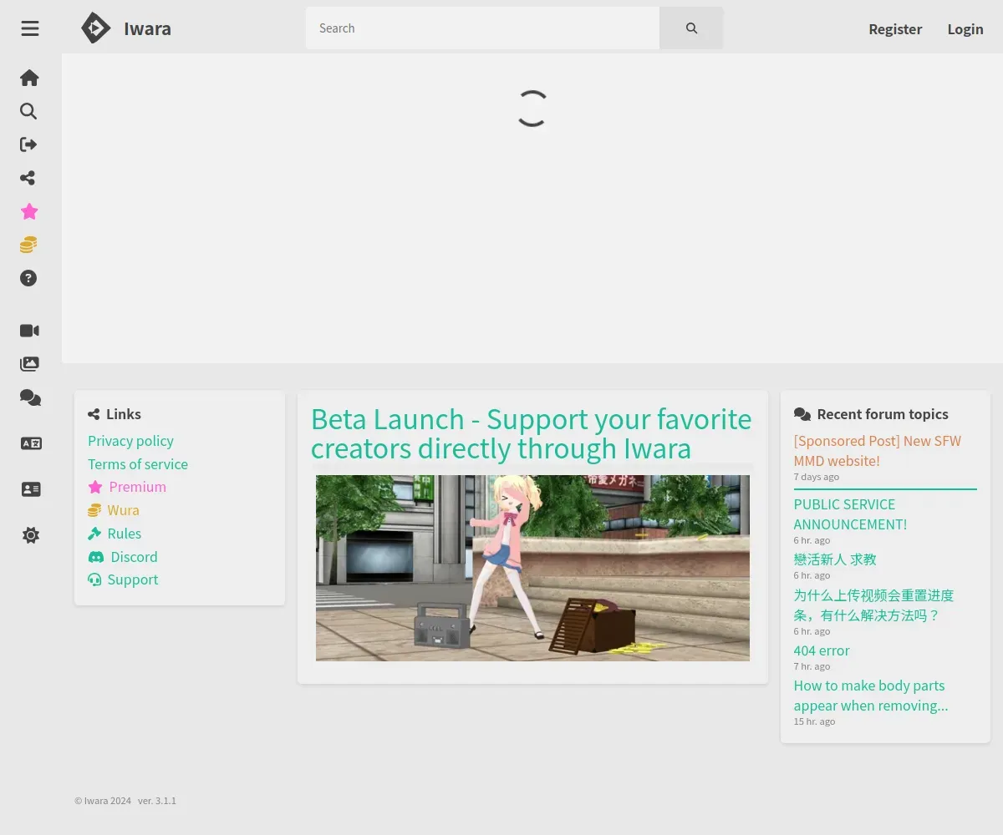Open the sidebar search icon
Image resolution: width=1003 pixels, height=835 pixels.
click(x=28, y=111)
